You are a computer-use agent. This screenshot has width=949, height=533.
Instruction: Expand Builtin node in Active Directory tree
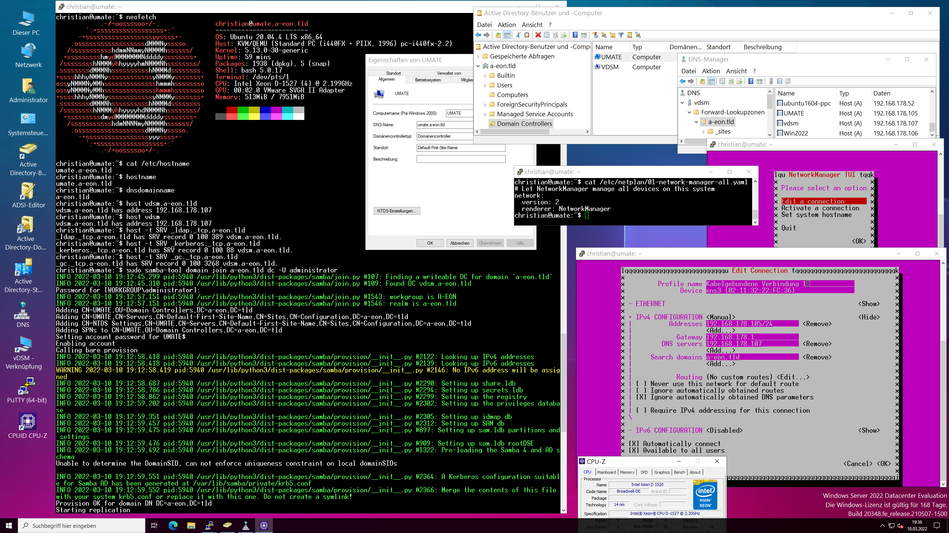click(x=485, y=76)
